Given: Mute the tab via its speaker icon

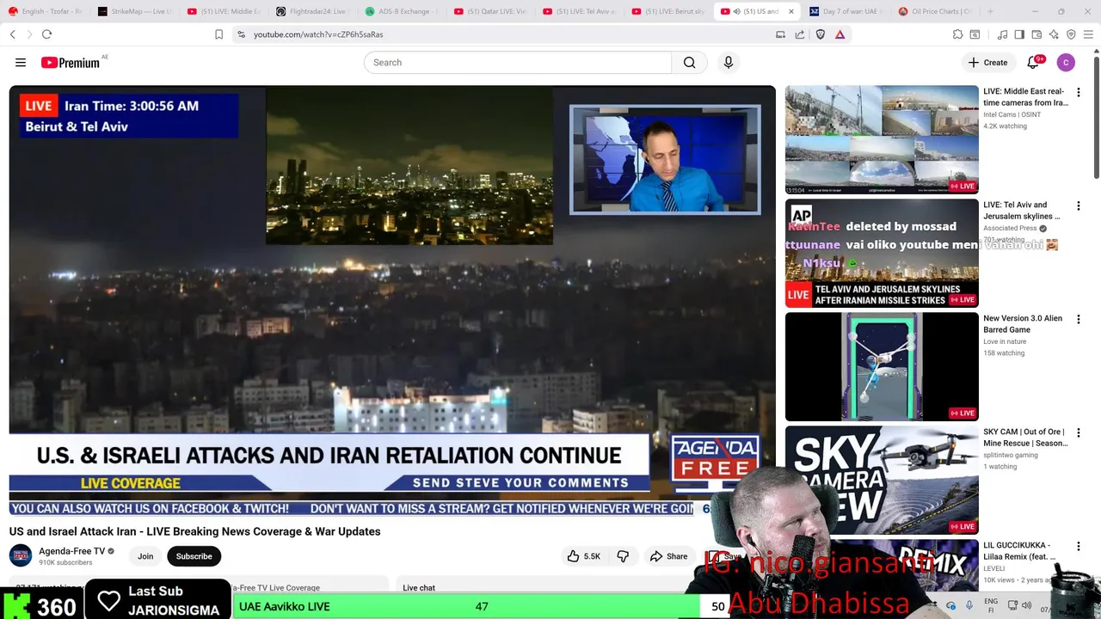Looking at the screenshot, I should [736, 11].
